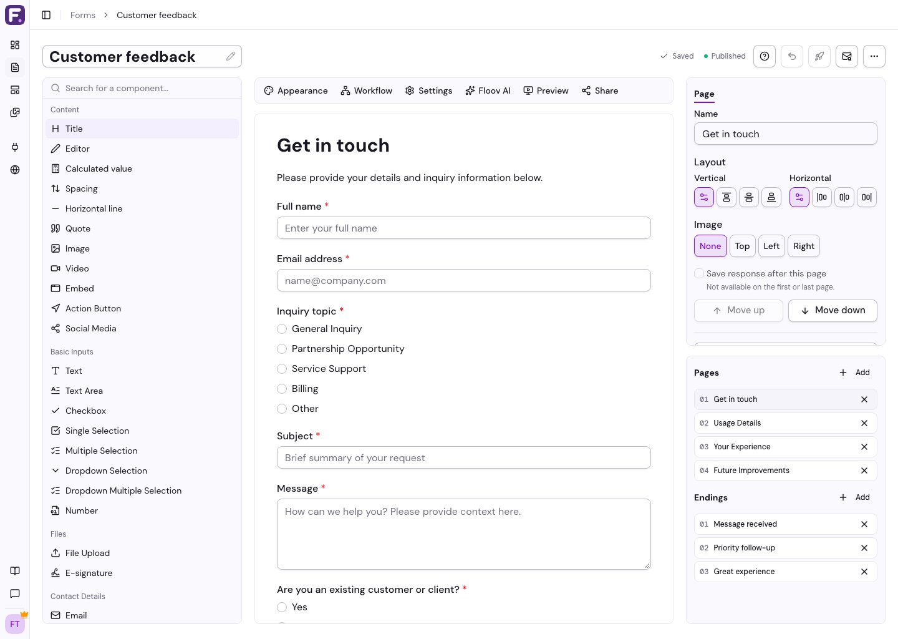This screenshot has width=898, height=639.
Task: Select the Great experience ending row
Action: pos(786,572)
